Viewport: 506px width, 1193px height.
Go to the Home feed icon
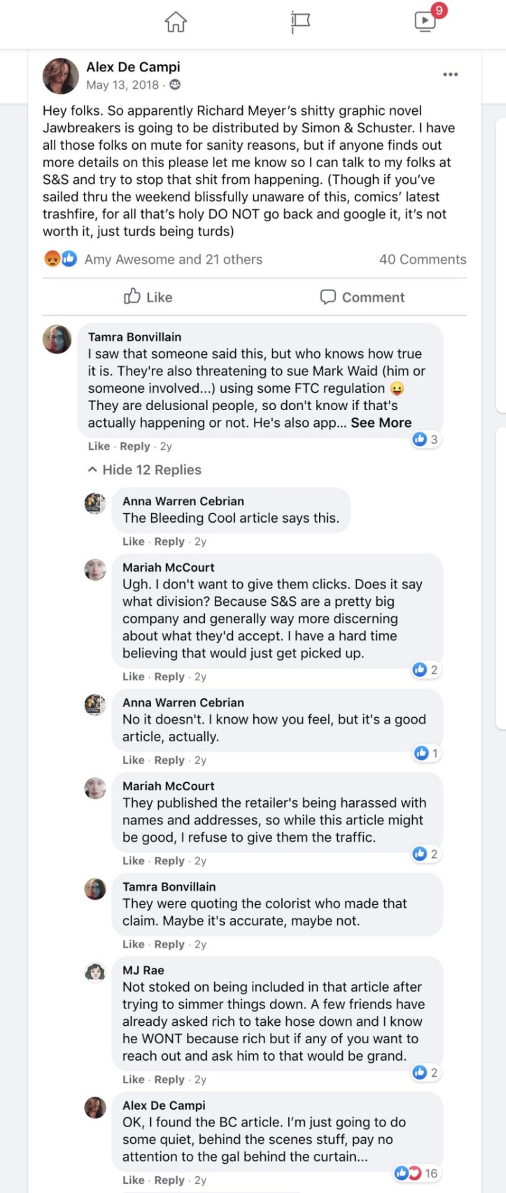[x=176, y=22]
